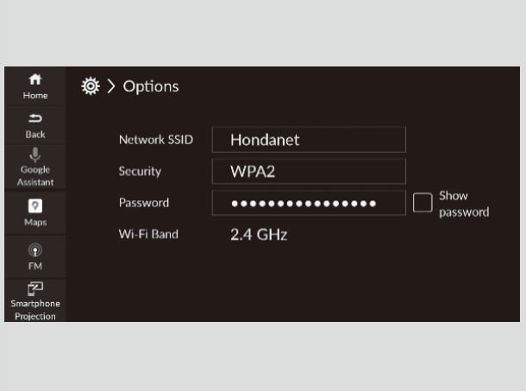Tap the masked Password field
The width and height of the screenshot is (526, 391).
pyautogui.click(x=308, y=203)
